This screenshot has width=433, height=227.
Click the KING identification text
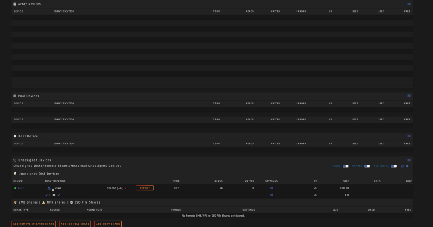click(58, 188)
